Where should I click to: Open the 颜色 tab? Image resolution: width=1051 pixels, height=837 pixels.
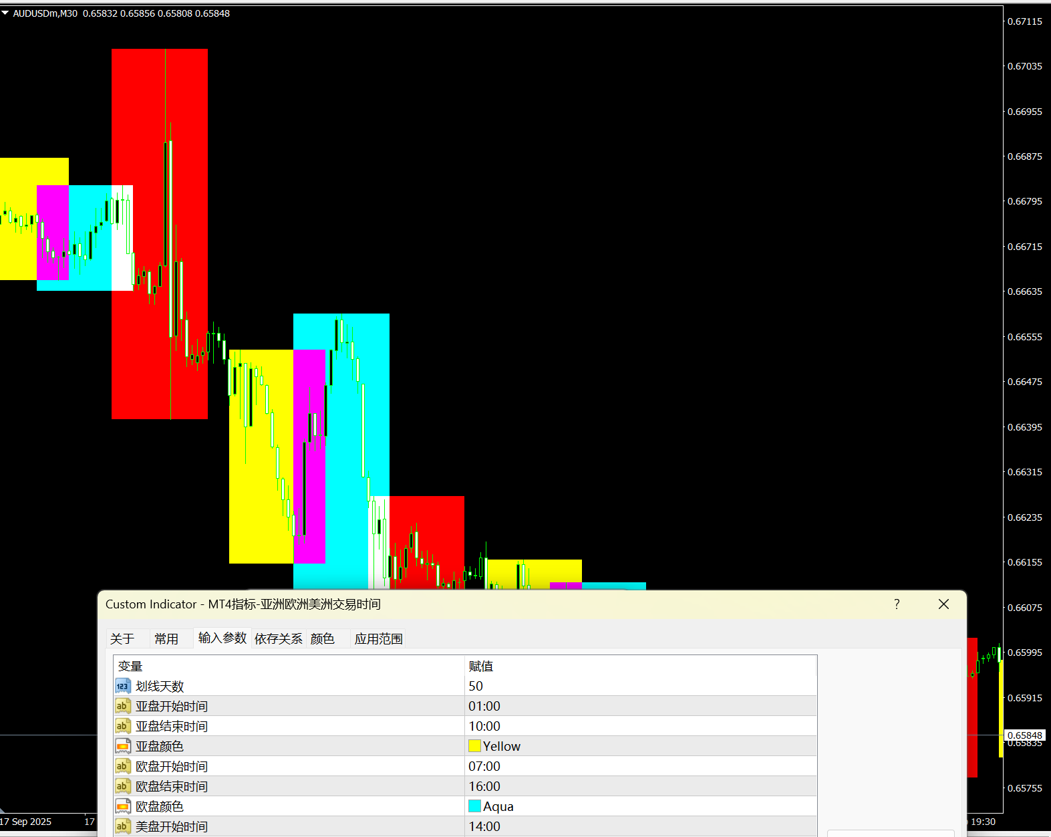(x=323, y=639)
